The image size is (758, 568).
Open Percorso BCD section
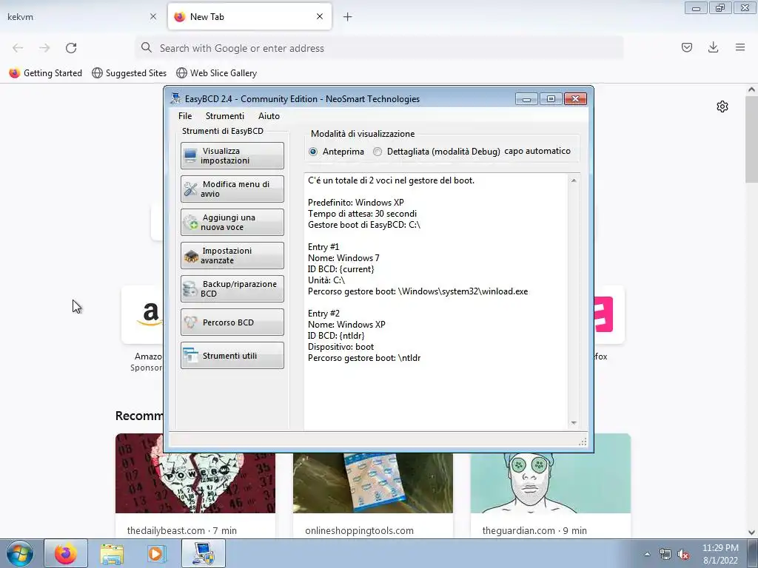coord(232,322)
